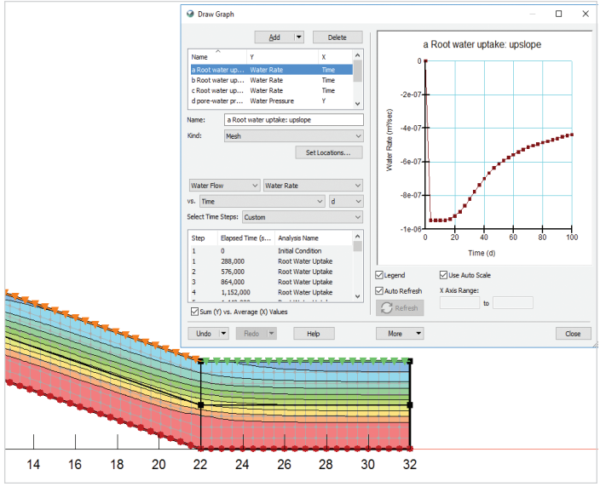Open the Add button dropdown arrow
The image size is (600, 487).
(298, 37)
